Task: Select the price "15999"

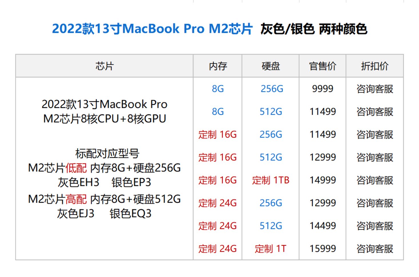Action: coord(323,249)
